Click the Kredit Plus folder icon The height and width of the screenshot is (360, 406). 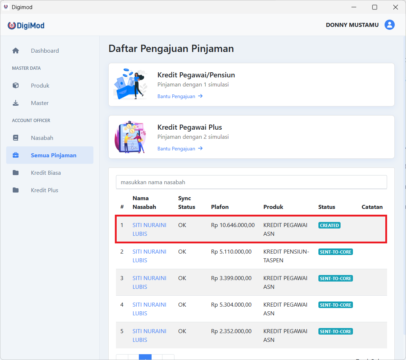(16, 190)
